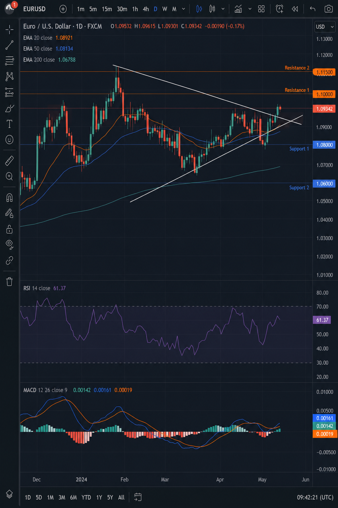This screenshot has height=508, width=338.
Task: Set date range to 5Y
Action: coord(110,497)
